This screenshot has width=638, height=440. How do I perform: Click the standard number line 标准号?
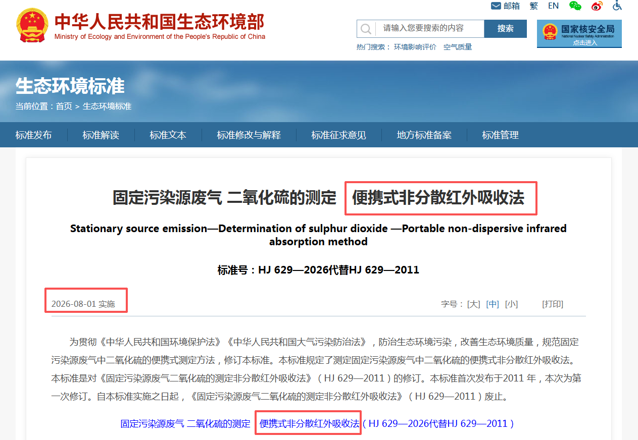318,270
